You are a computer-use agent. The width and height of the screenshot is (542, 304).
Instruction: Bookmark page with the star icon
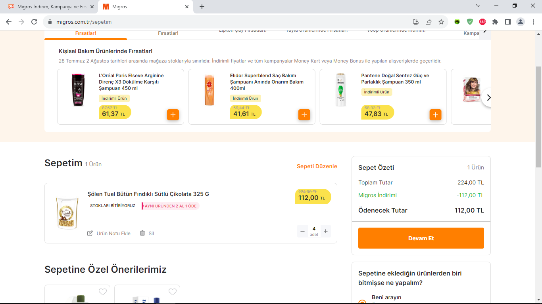tap(441, 22)
